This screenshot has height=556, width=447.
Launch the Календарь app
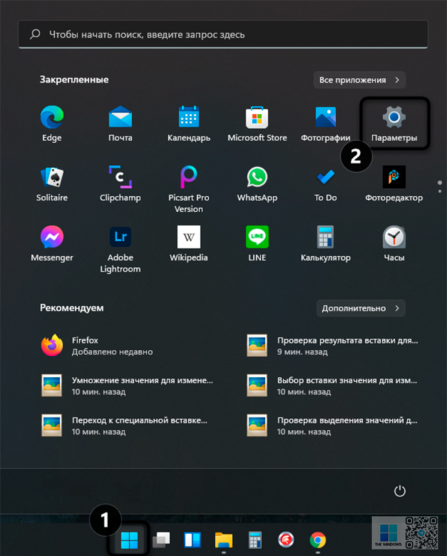(188, 123)
